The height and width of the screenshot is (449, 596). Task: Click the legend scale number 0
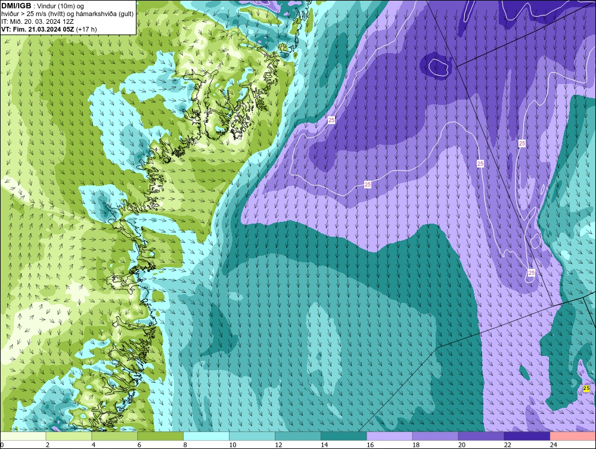(x=2, y=445)
